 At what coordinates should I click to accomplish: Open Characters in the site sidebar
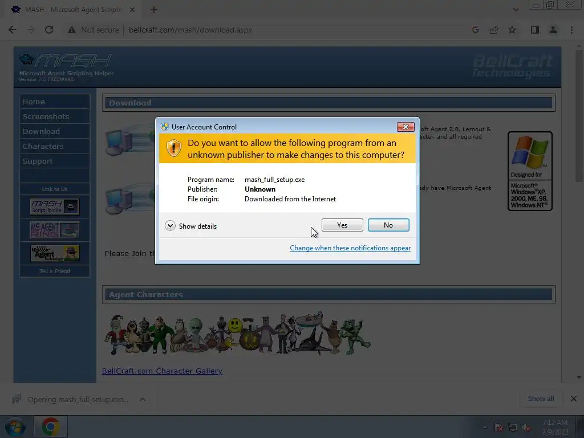55,147
